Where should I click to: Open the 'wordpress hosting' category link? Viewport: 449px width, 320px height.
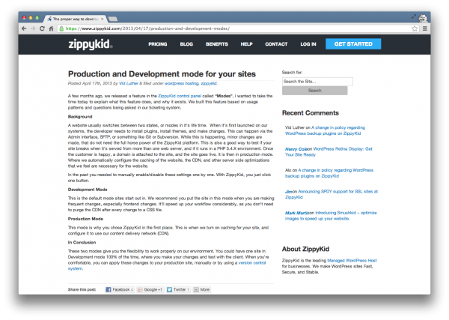[182, 83]
